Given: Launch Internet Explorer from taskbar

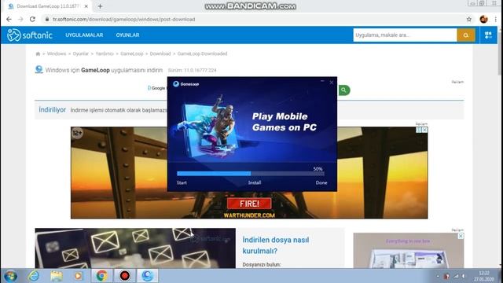Looking at the screenshot, I should (33, 276).
